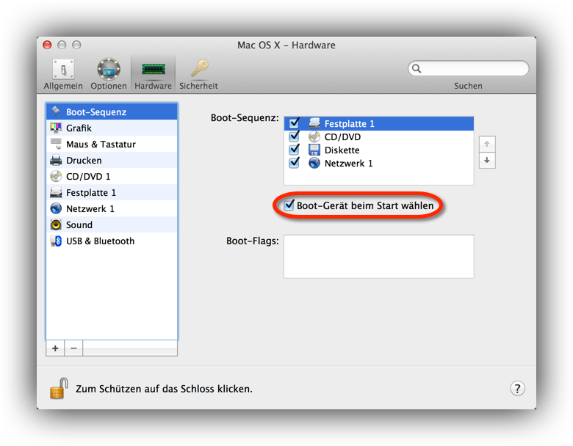Select the Hardware toolbar pane
Image resolution: width=573 pixels, height=446 pixels.
coord(153,74)
